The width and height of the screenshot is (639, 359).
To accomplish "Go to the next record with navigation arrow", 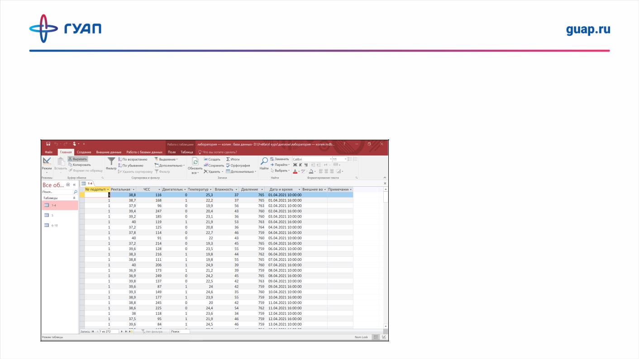I will 121,331.
